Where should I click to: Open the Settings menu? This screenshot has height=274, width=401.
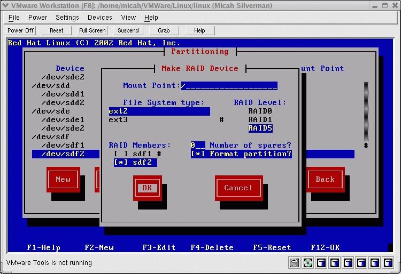point(67,17)
